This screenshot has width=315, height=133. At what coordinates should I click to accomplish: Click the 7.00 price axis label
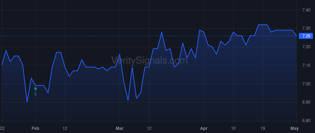(x=306, y=84)
